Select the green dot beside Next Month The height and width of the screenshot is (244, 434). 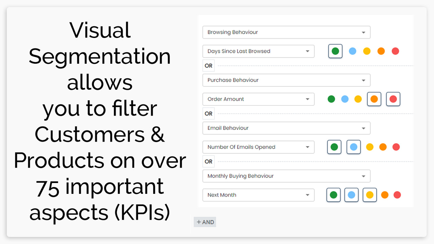333,195
